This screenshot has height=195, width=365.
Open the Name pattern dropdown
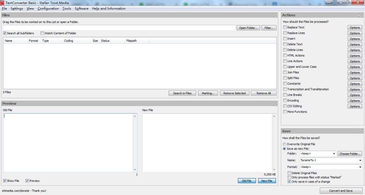tap(360, 160)
